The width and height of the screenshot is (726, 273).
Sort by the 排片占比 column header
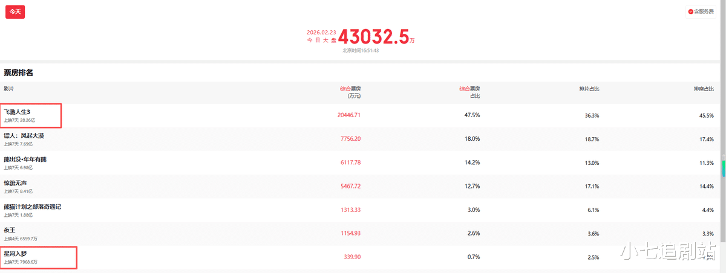click(x=589, y=89)
